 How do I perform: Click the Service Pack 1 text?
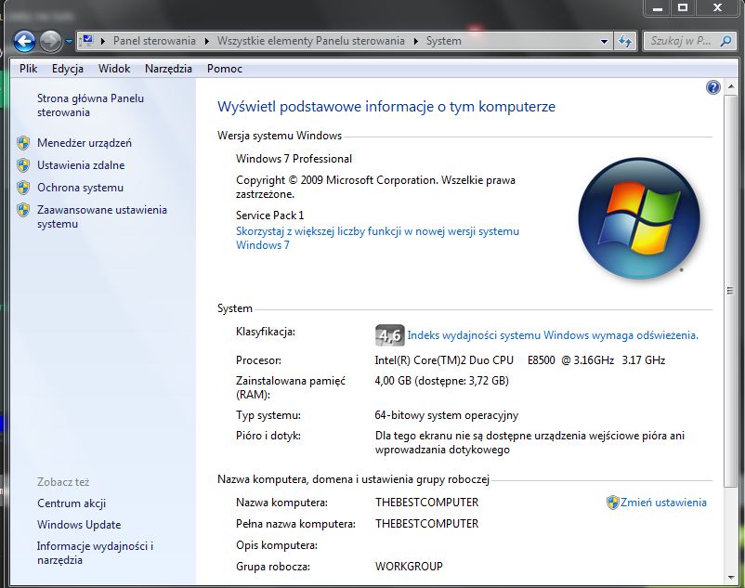269,216
